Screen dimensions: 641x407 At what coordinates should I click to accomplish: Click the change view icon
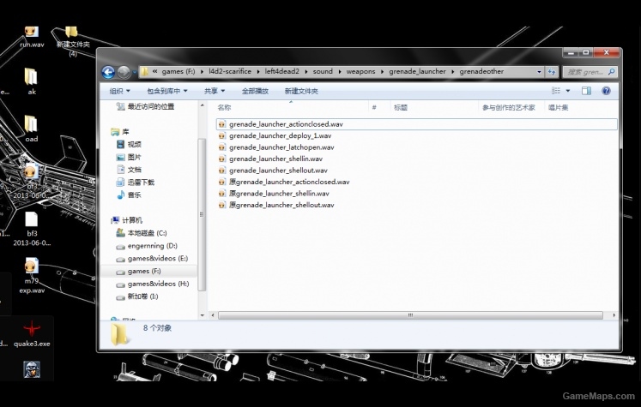[x=556, y=91]
